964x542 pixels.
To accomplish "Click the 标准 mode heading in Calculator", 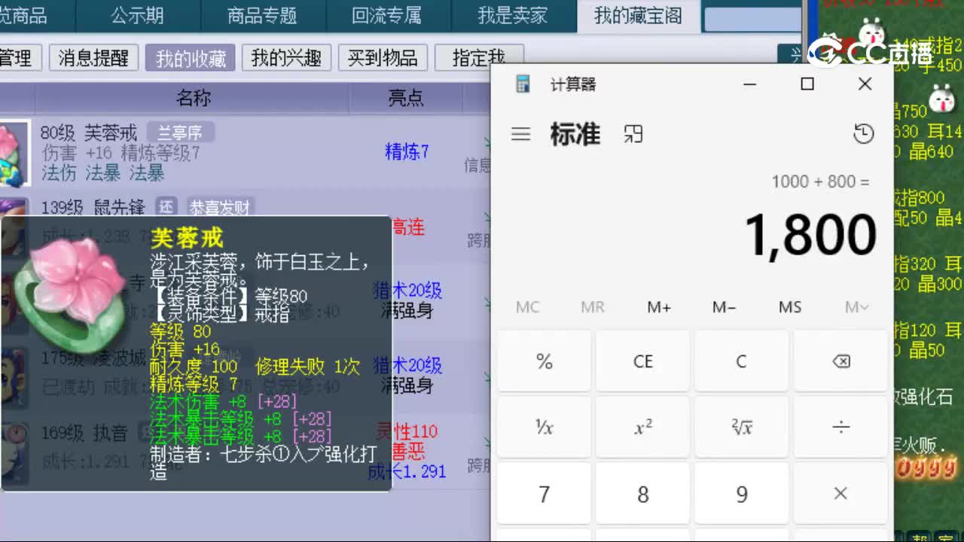I will coord(575,135).
